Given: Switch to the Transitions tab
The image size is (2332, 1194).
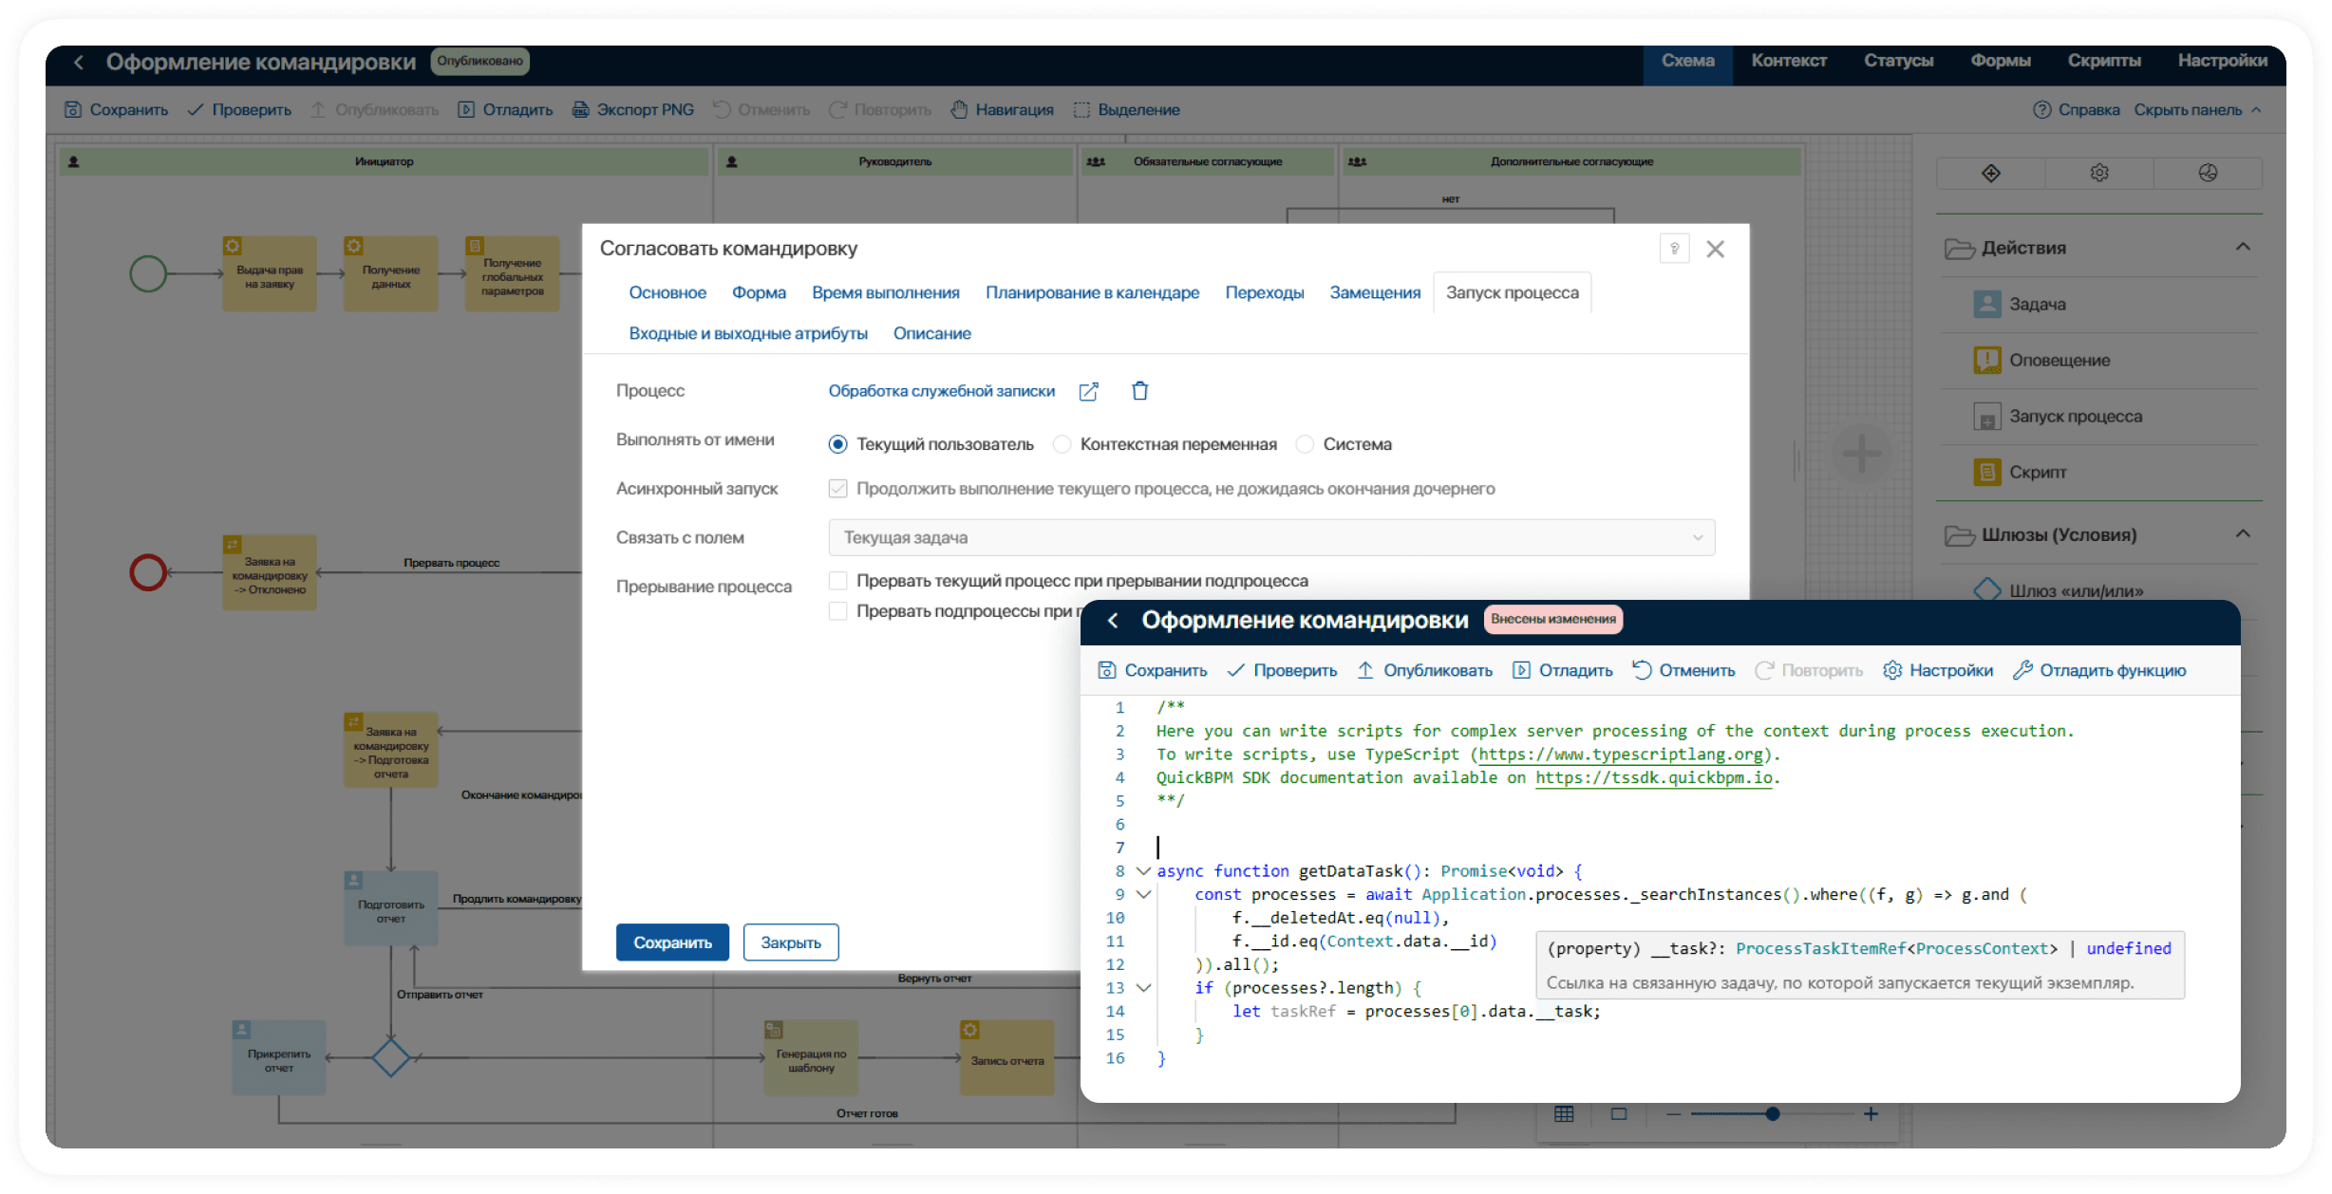Looking at the screenshot, I should [x=1264, y=293].
